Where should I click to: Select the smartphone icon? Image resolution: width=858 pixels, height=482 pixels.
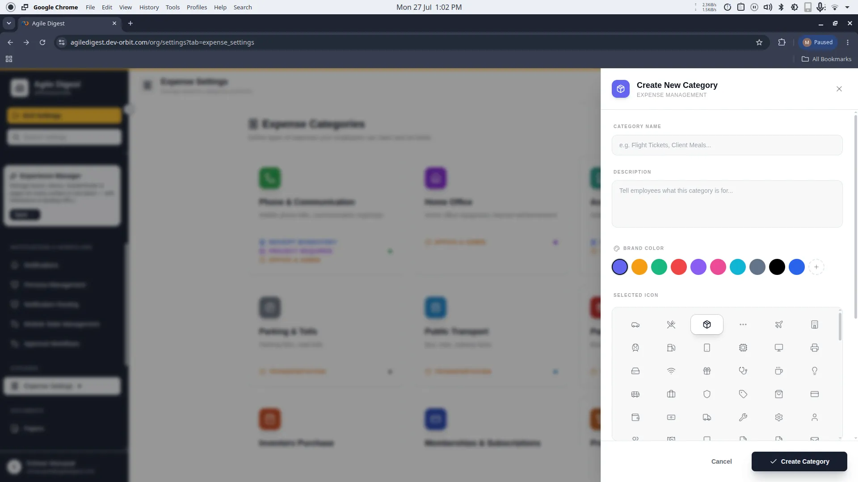point(707,348)
